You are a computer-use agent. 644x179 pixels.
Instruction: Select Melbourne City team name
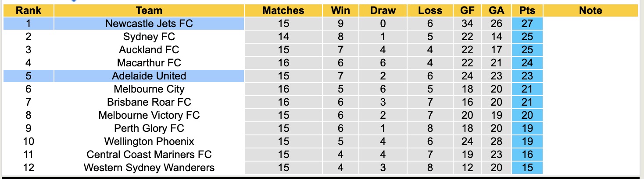[x=149, y=89]
